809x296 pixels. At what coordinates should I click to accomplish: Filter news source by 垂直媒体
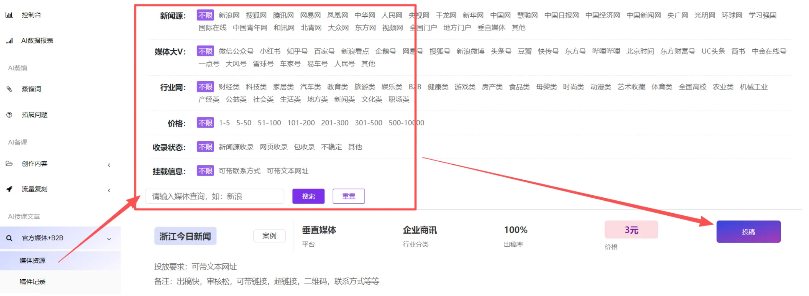click(491, 28)
